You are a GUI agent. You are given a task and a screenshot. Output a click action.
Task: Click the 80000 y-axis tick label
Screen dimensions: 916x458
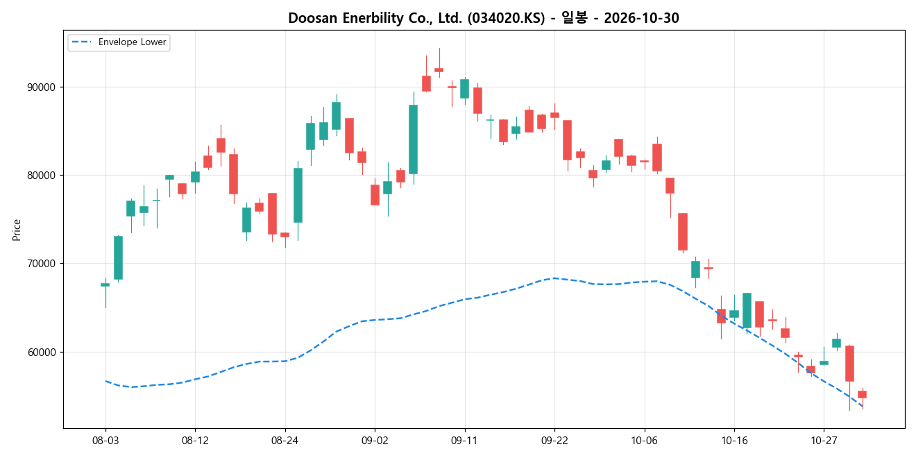pos(42,176)
